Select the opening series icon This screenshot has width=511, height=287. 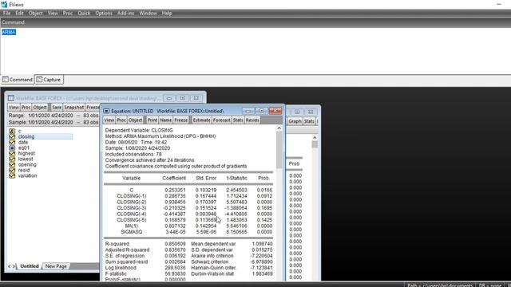[12, 165]
